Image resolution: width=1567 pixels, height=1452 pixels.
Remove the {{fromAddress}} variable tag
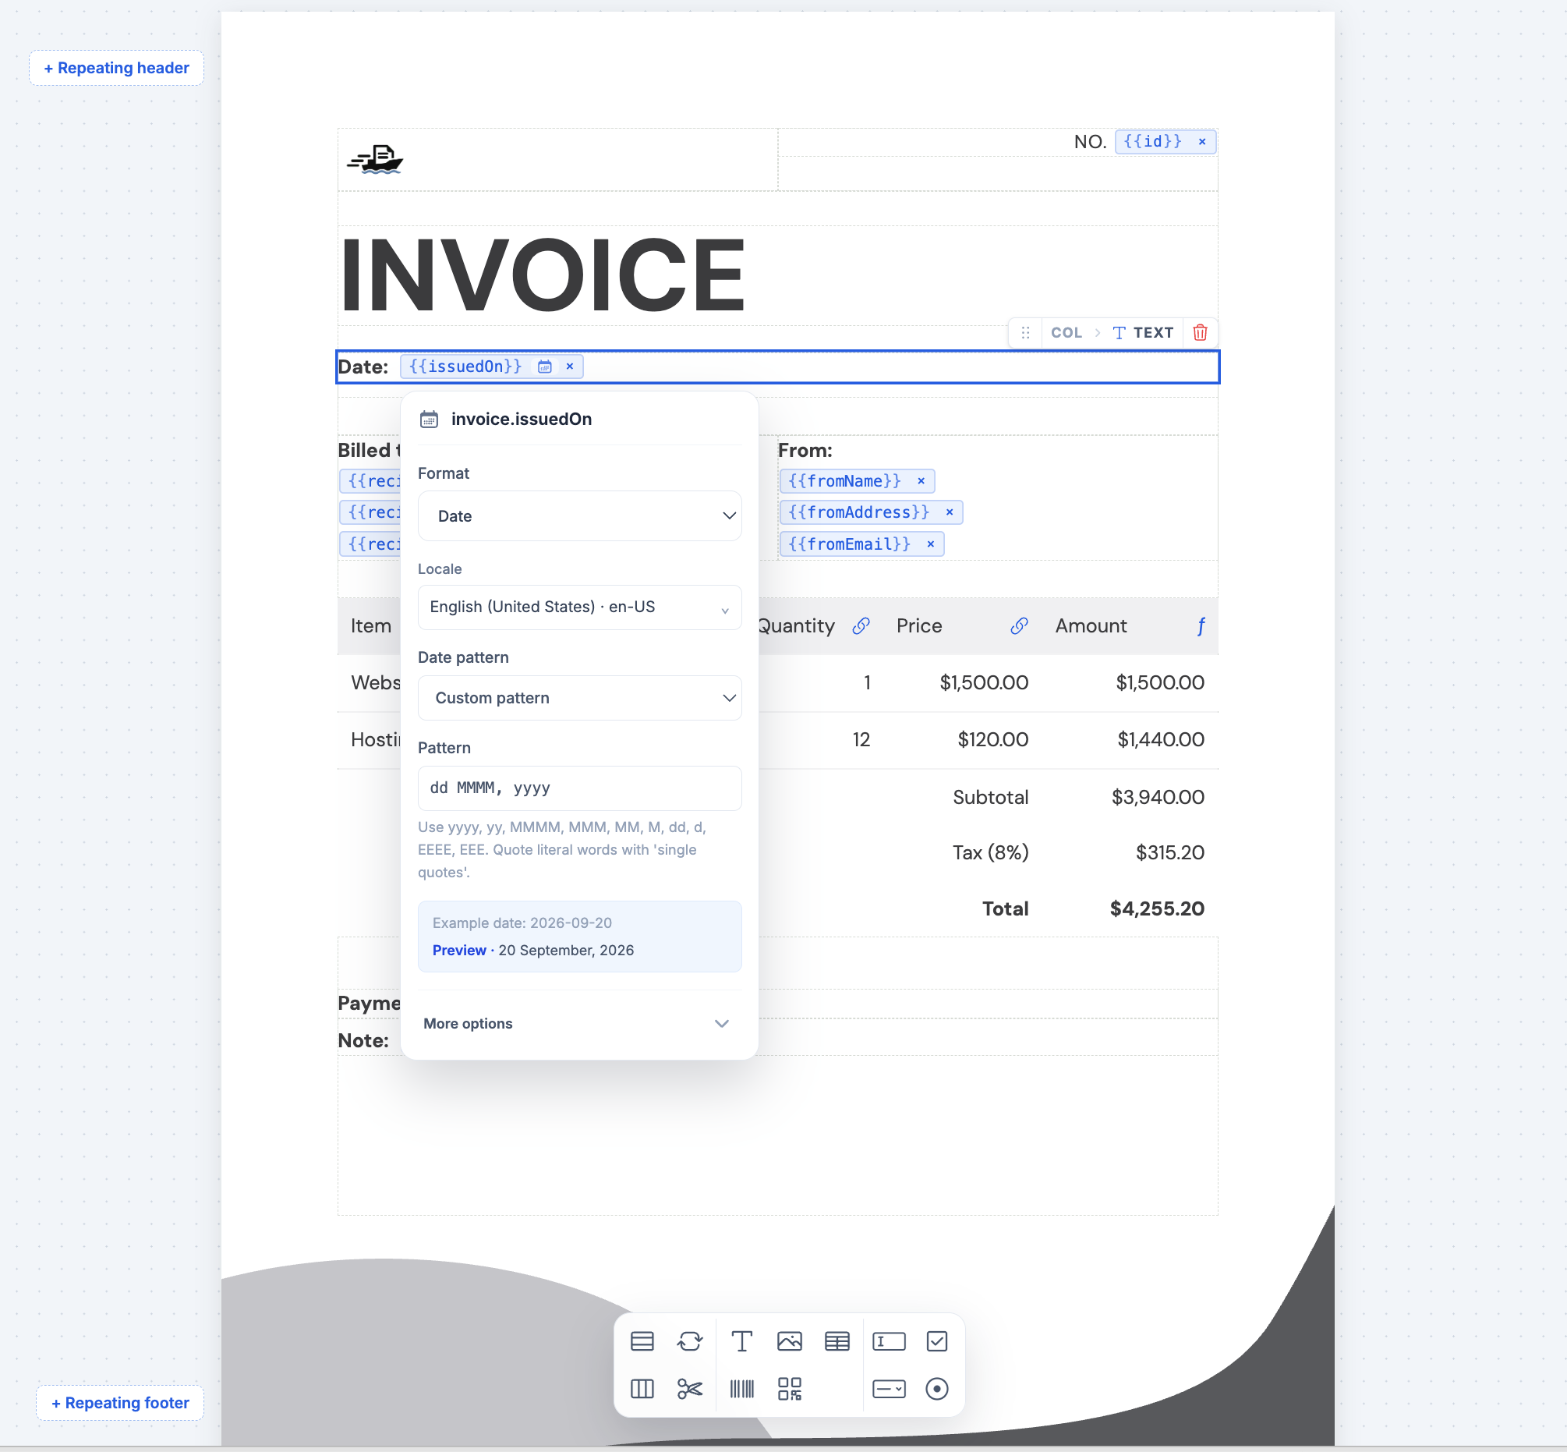950,512
